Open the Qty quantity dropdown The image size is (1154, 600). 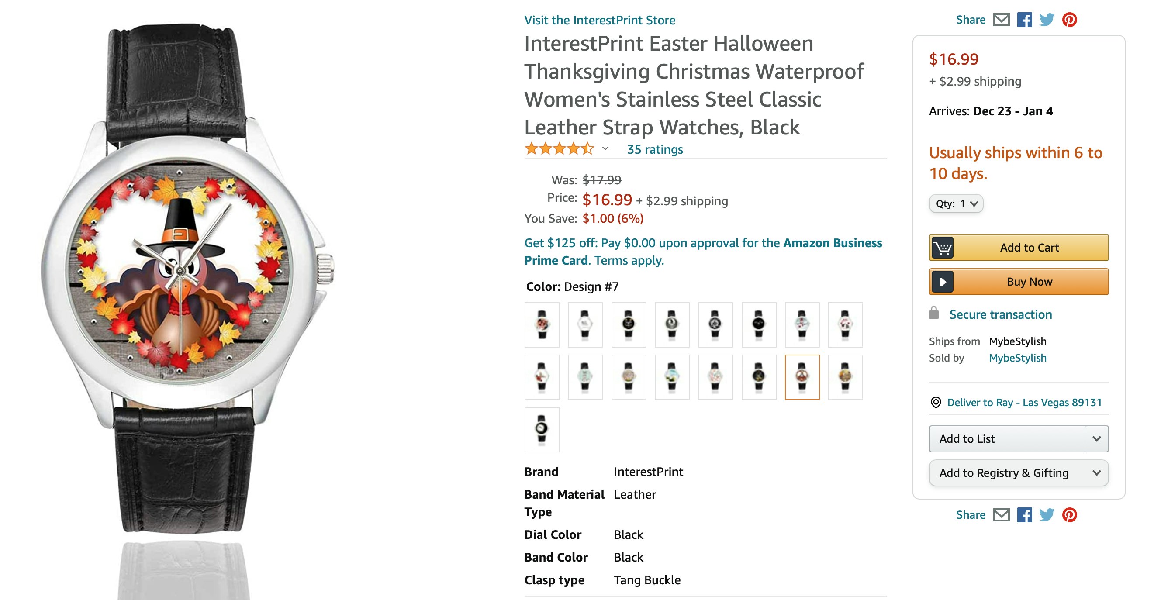(x=956, y=204)
